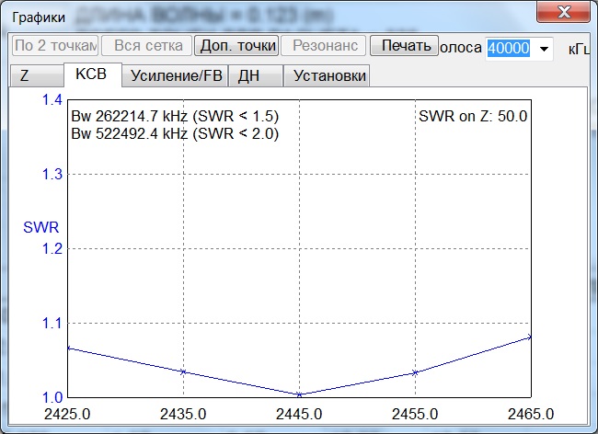Screen dimensions: 598x434
Task: Click the SWR curve point at 2455.0
Action: 415,372
